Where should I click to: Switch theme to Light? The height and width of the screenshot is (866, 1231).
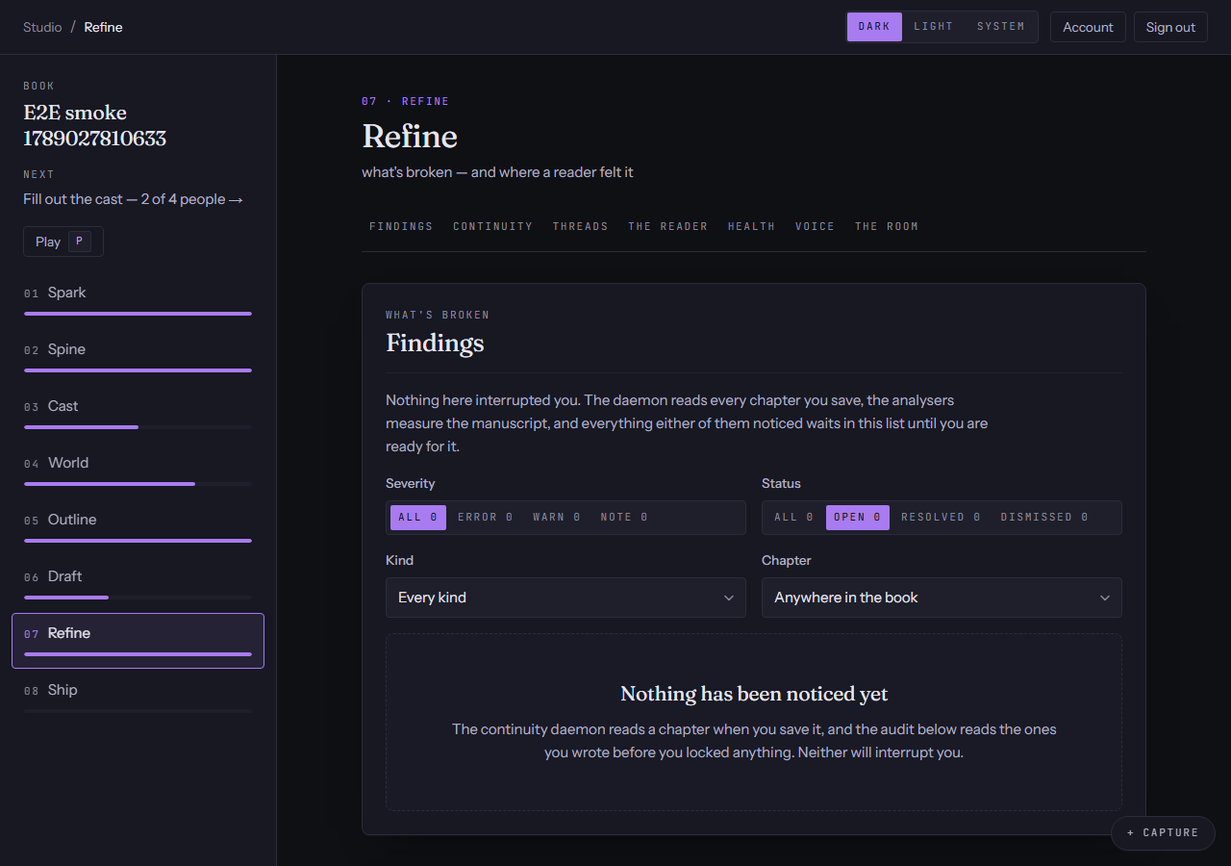(x=933, y=27)
